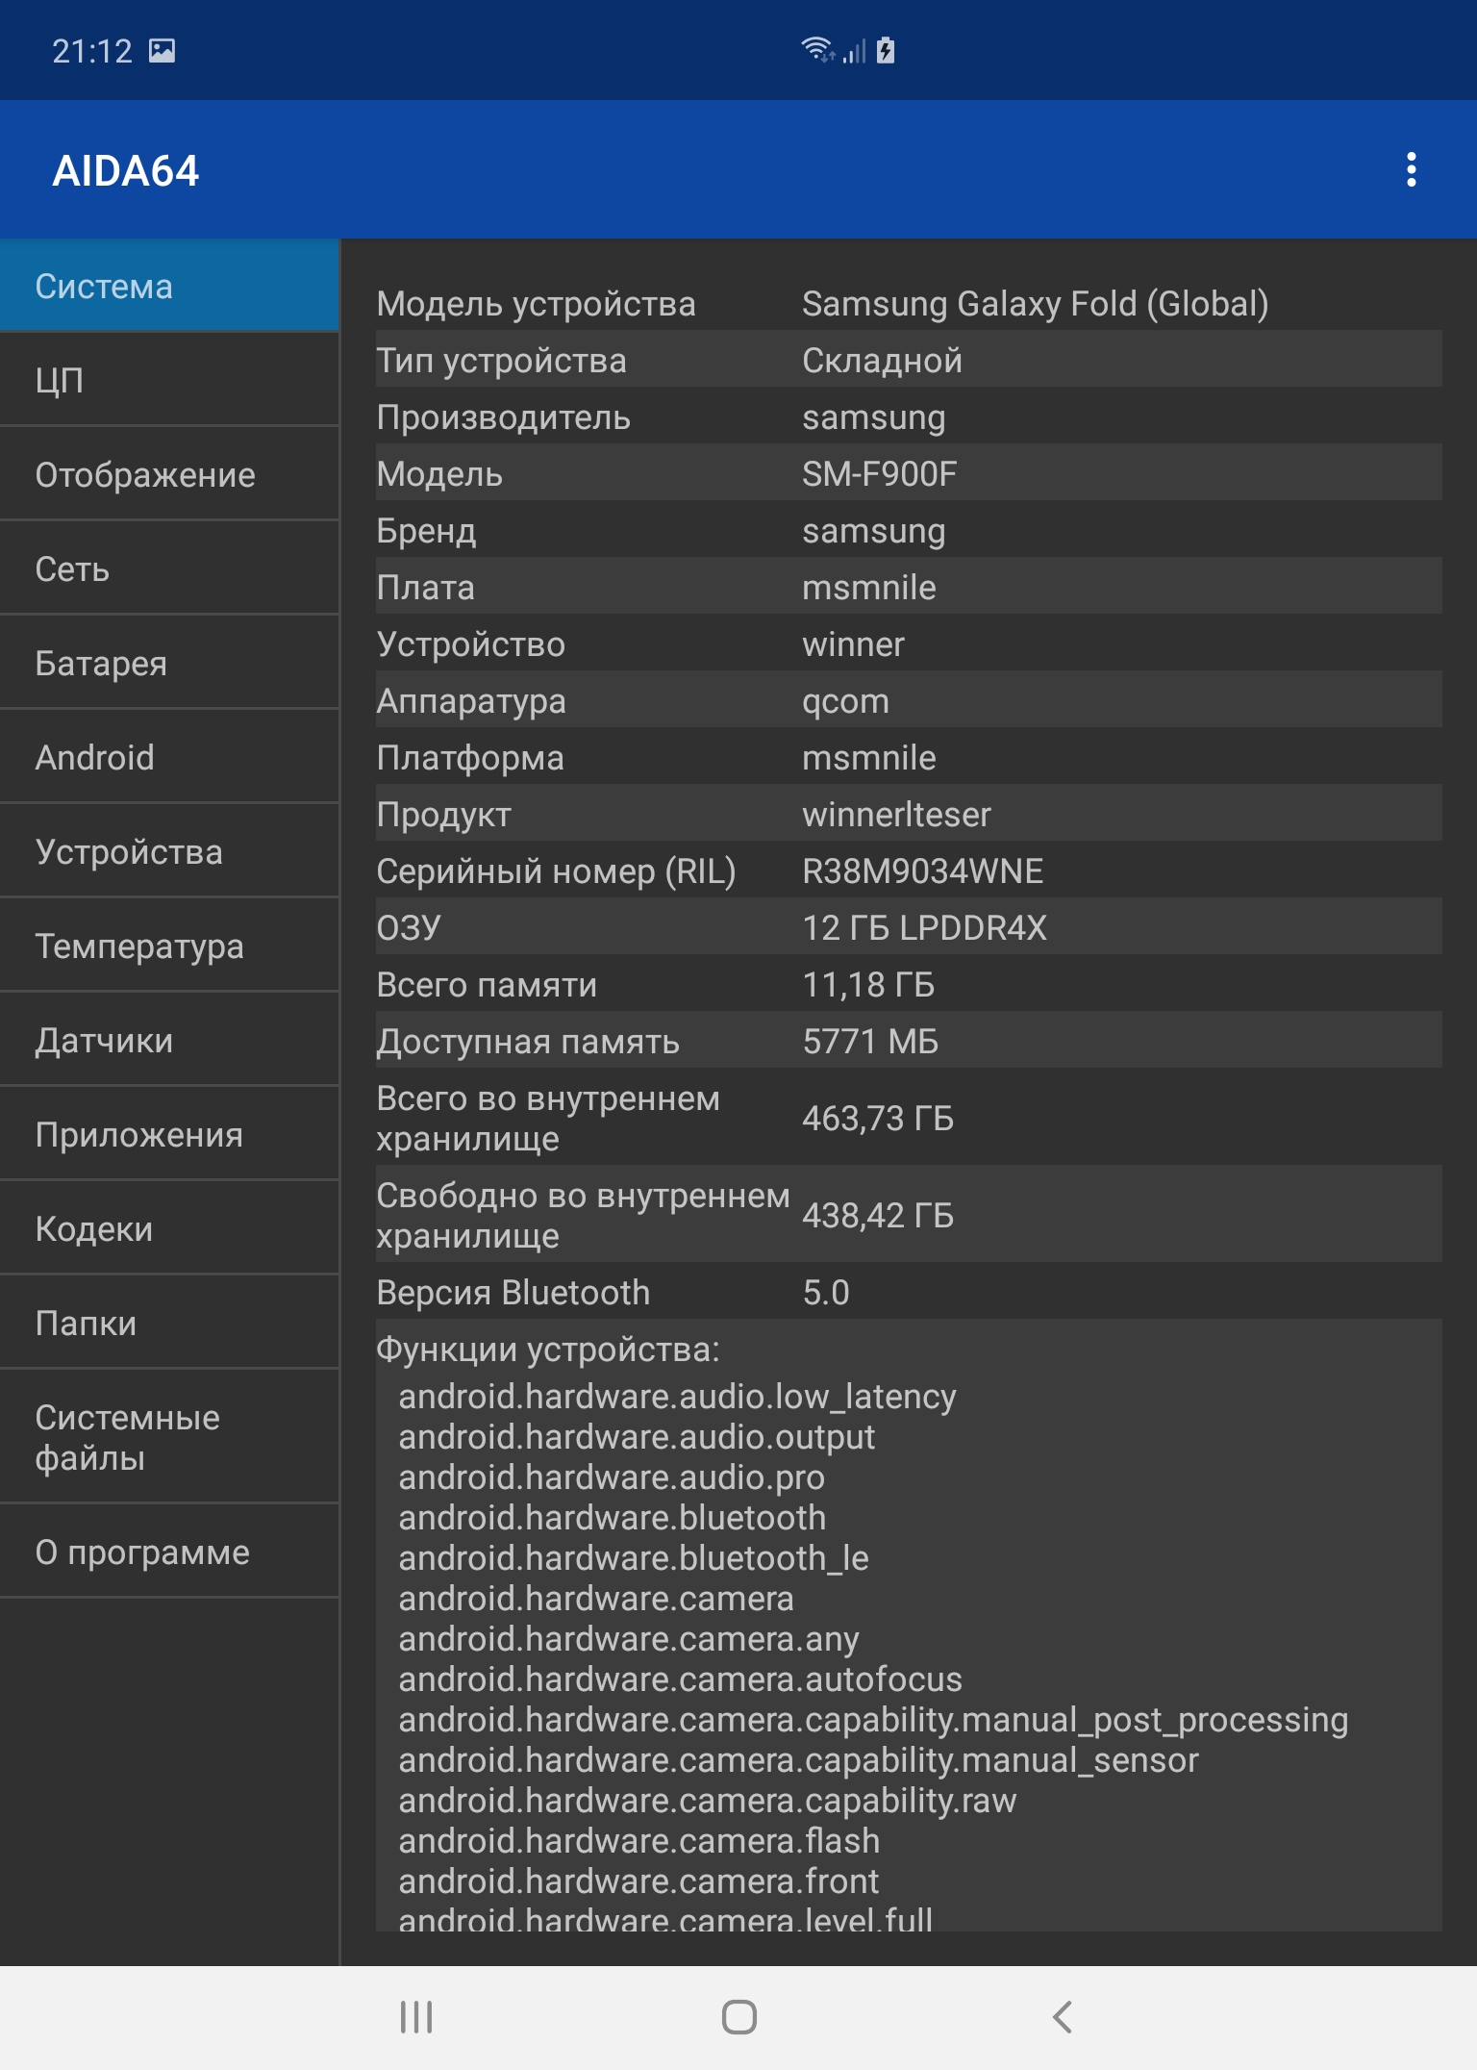Tap the Android home button
Image resolution: width=1477 pixels, height=2070 pixels.
tap(738, 2017)
